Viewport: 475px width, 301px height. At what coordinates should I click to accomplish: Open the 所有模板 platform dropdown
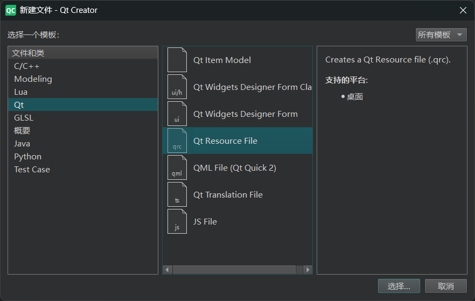441,35
